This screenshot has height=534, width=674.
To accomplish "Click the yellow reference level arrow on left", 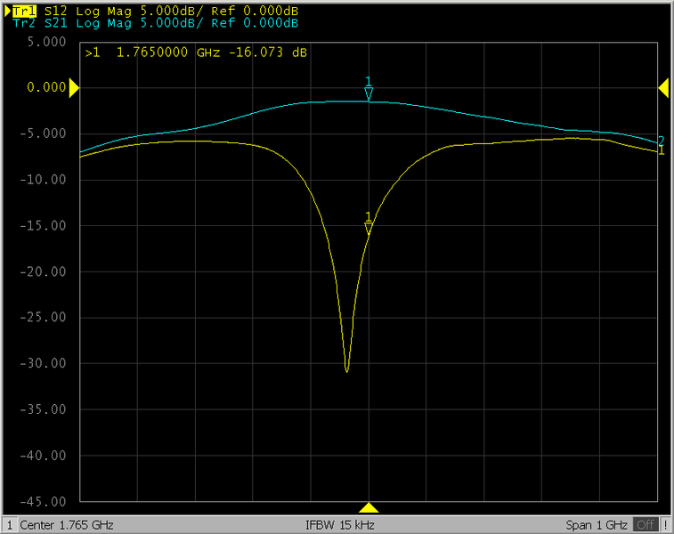I will tap(75, 87).
